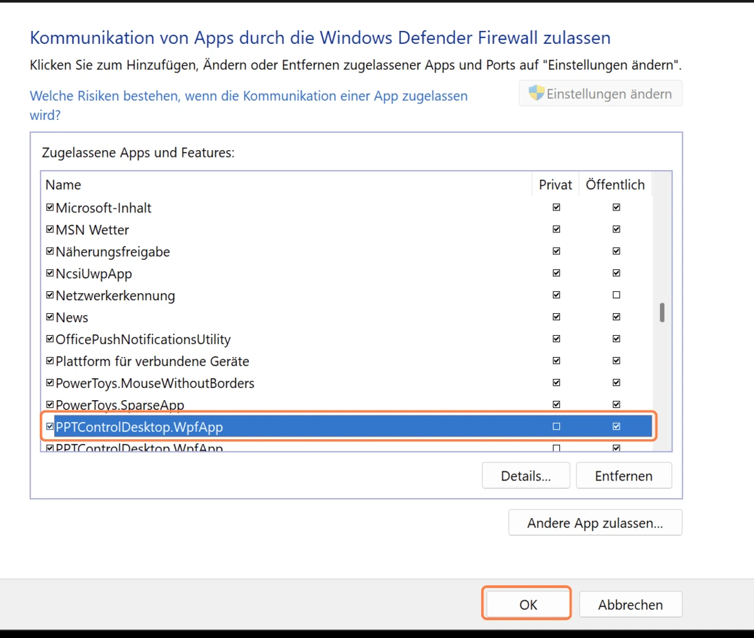Toggle the Netzwerkerkennung name checkbox

(x=50, y=295)
